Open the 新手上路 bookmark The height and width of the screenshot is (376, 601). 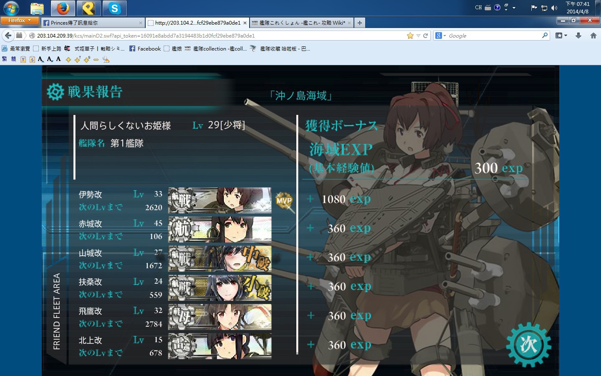click(x=47, y=49)
